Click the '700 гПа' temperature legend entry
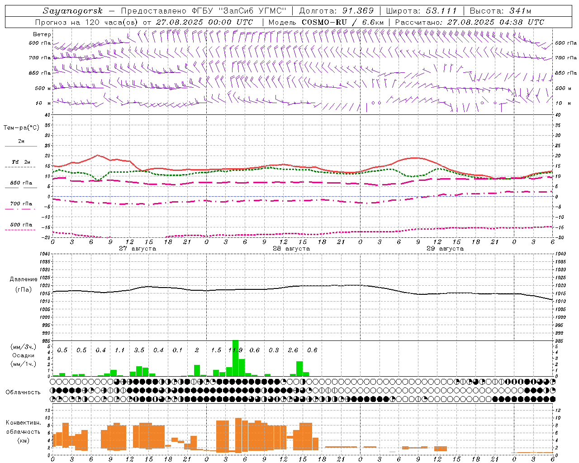 tap(21, 204)
